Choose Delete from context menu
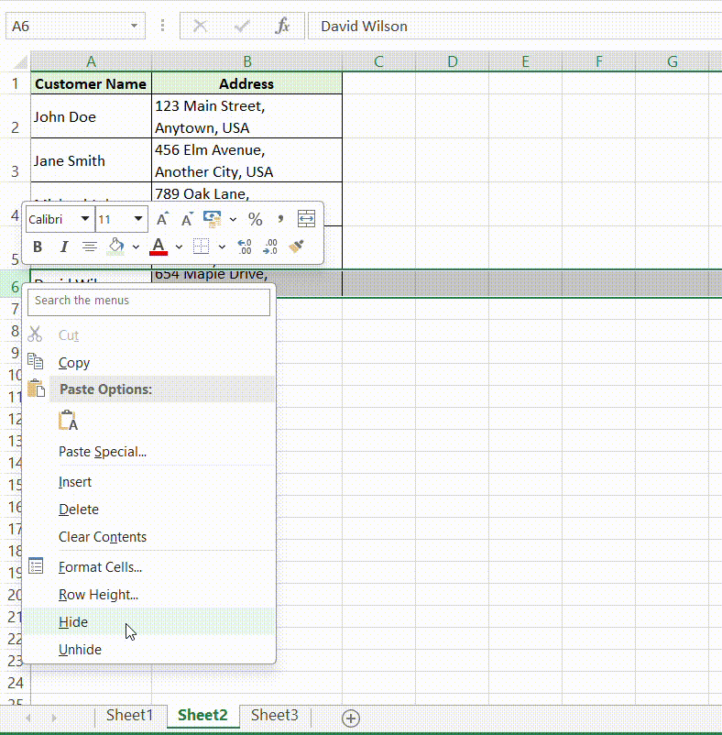722x735 pixels. (x=149, y=510)
